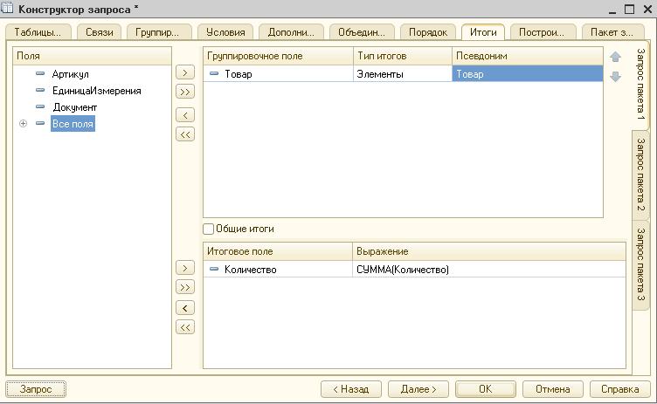Expand the Все поля tree node

click(x=24, y=124)
